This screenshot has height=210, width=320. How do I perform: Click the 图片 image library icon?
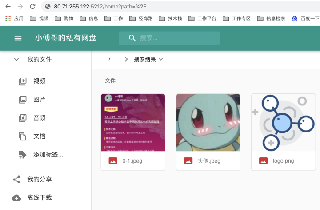tap(23, 100)
